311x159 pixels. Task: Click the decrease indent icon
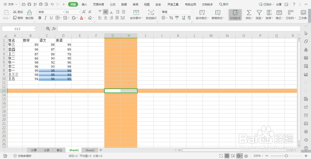[118, 12]
